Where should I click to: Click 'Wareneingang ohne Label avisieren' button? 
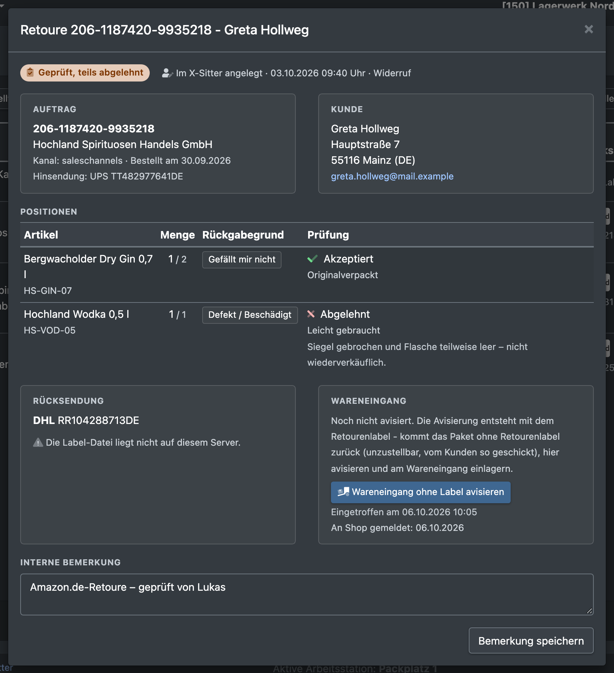(420, 492)
